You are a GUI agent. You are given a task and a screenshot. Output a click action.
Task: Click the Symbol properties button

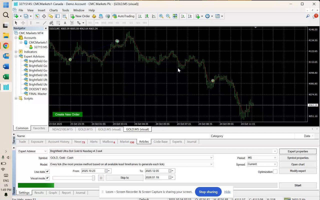click(298, 158)
